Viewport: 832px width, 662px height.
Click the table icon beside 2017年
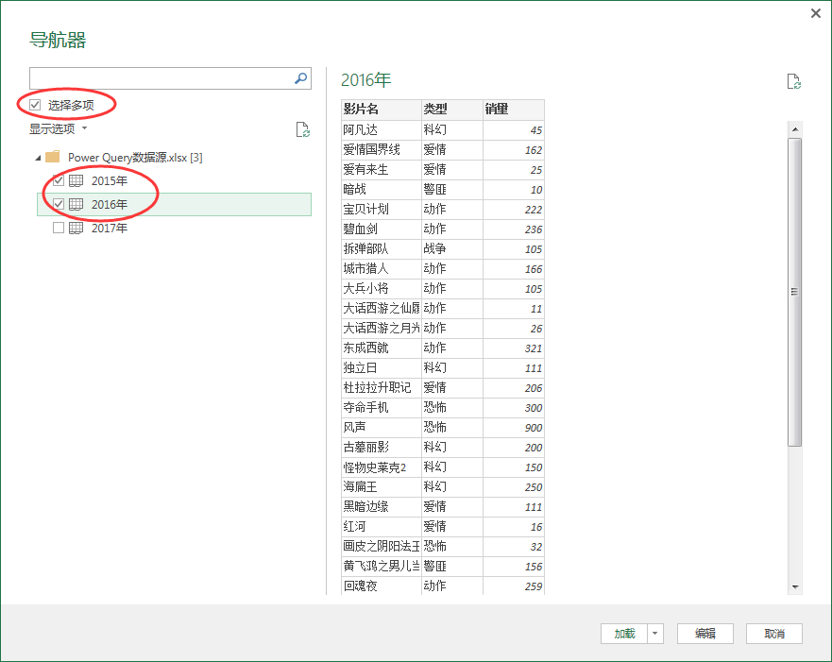(76, 228)
